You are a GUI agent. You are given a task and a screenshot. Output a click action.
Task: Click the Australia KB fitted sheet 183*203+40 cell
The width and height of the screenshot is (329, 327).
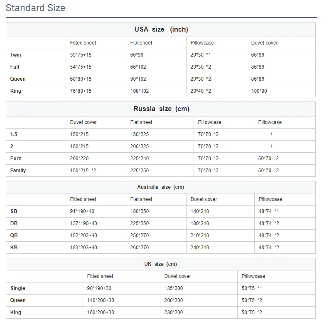tap(83, 248)
